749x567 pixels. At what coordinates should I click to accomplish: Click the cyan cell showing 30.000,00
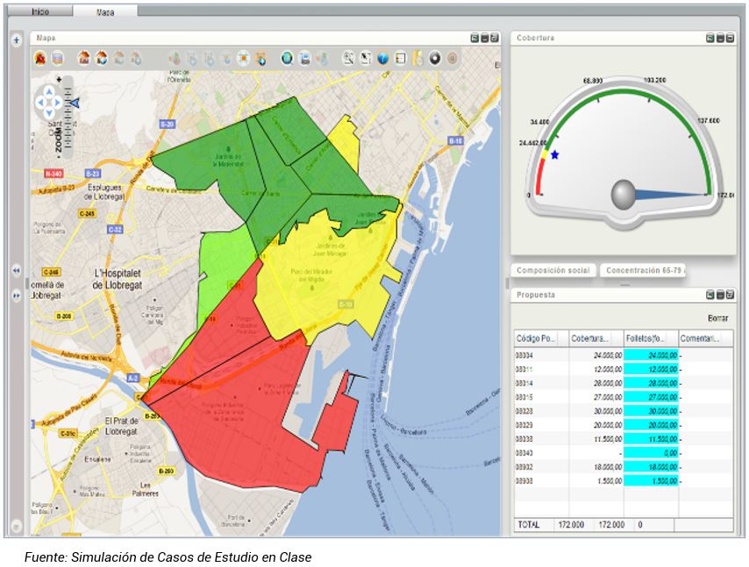[x=651, y=411]
